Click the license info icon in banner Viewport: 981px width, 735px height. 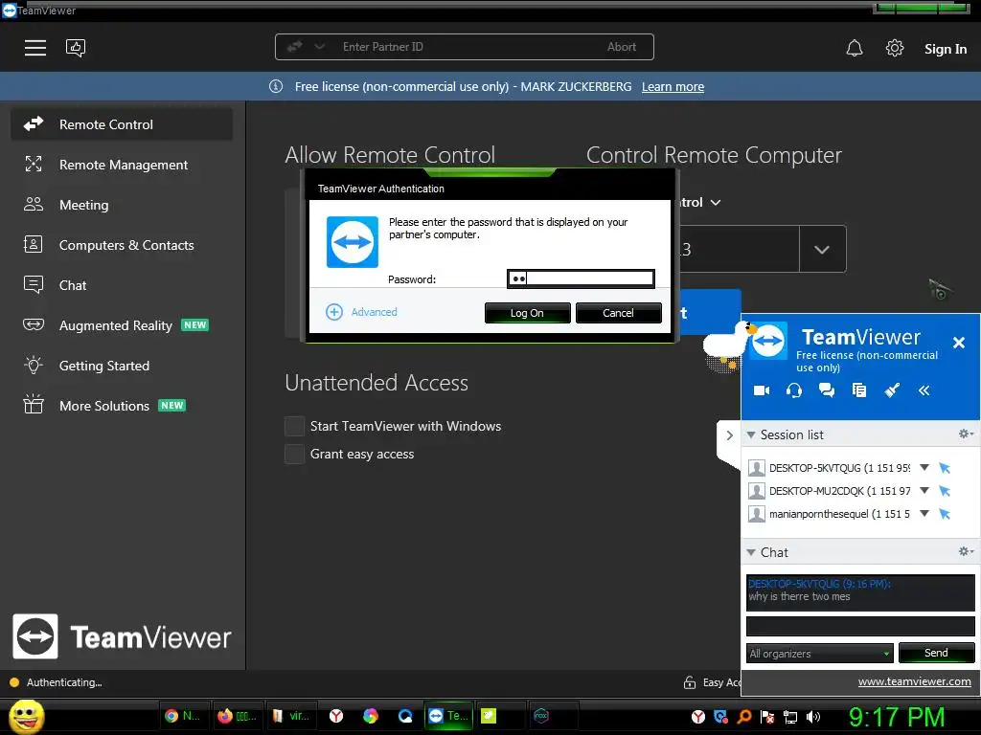coord(276,86)
